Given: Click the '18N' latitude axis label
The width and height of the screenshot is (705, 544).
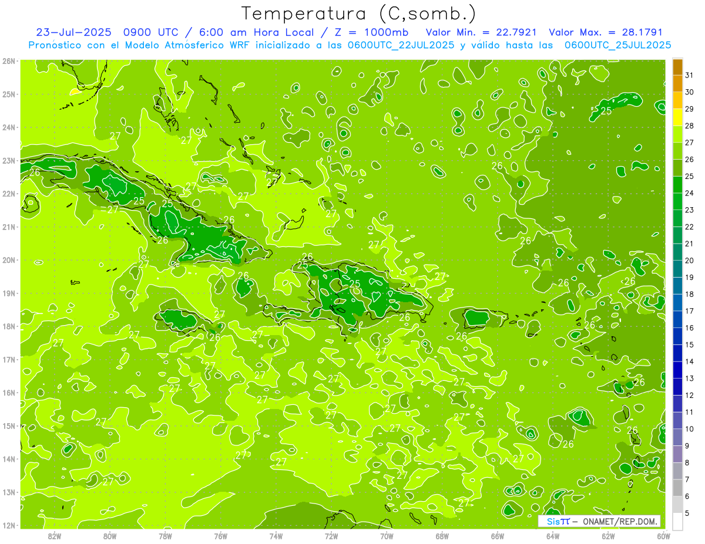Looking at the screenshot, I should coord(8,326).
